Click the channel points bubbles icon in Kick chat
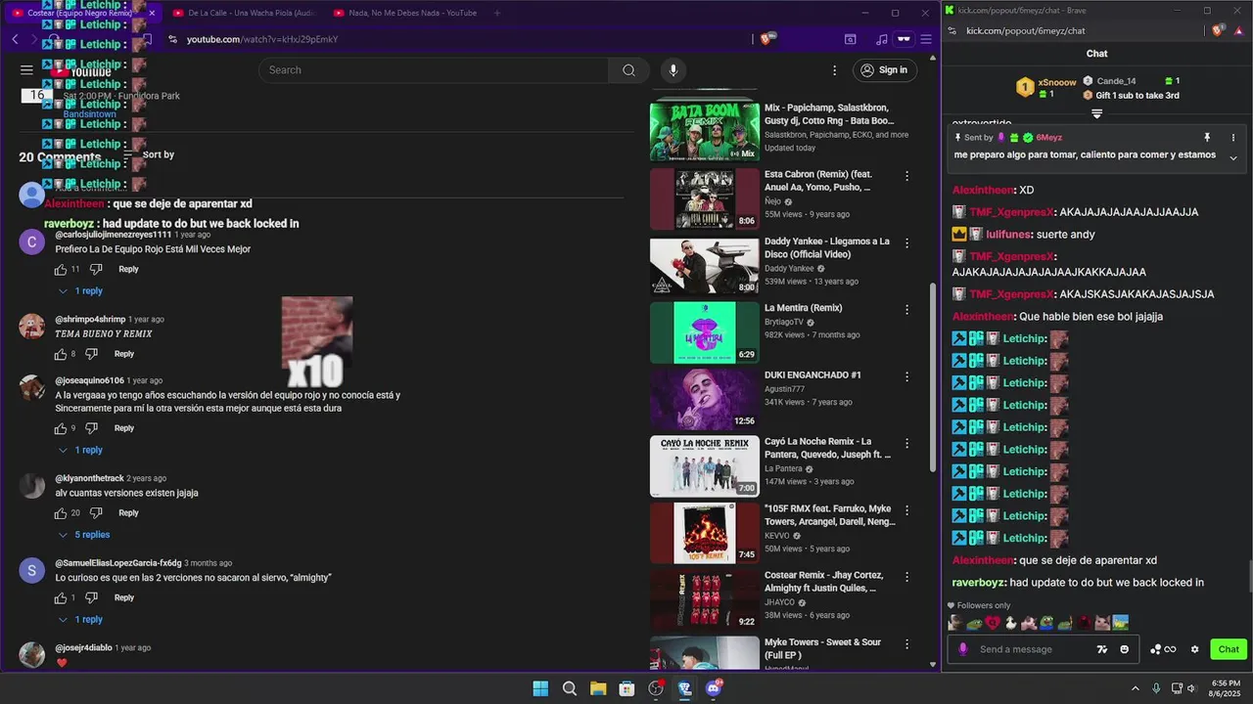 pyautogui.click(x=1155, y=649)
